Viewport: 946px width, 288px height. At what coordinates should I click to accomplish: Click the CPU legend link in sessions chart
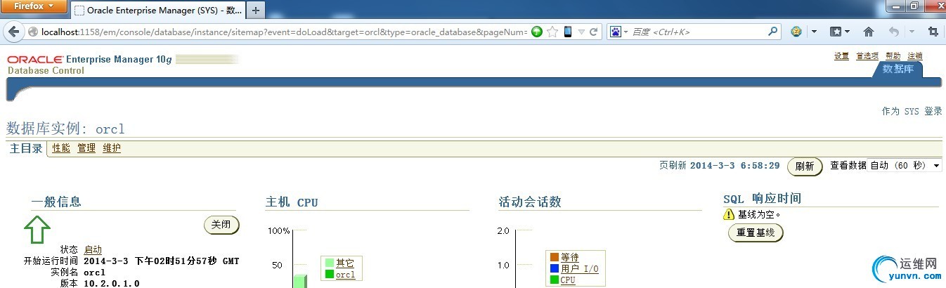pyautogui.click(x=568, y=280)
